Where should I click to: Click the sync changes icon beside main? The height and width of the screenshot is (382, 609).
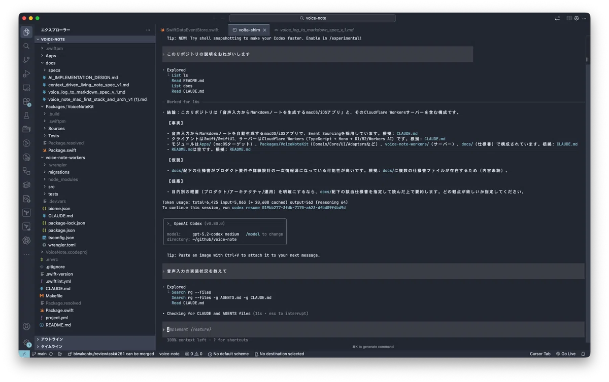point(51,354)
